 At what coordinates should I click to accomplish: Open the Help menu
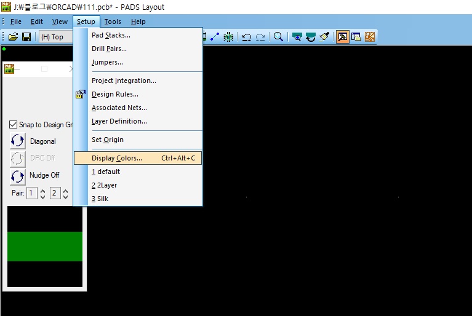138,22
